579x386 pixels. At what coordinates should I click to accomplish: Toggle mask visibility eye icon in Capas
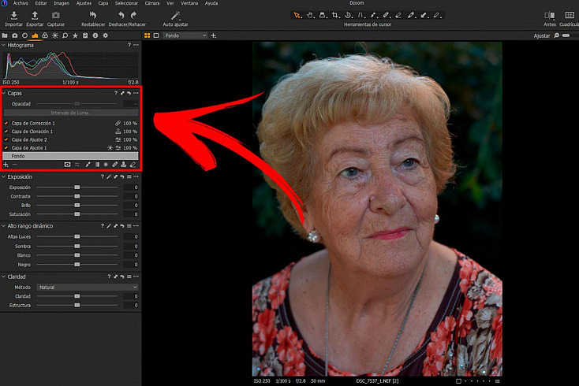(x=67, y=165)
